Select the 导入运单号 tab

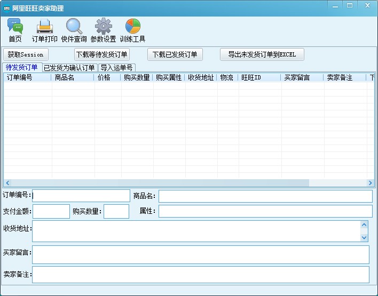click(116, 68)
